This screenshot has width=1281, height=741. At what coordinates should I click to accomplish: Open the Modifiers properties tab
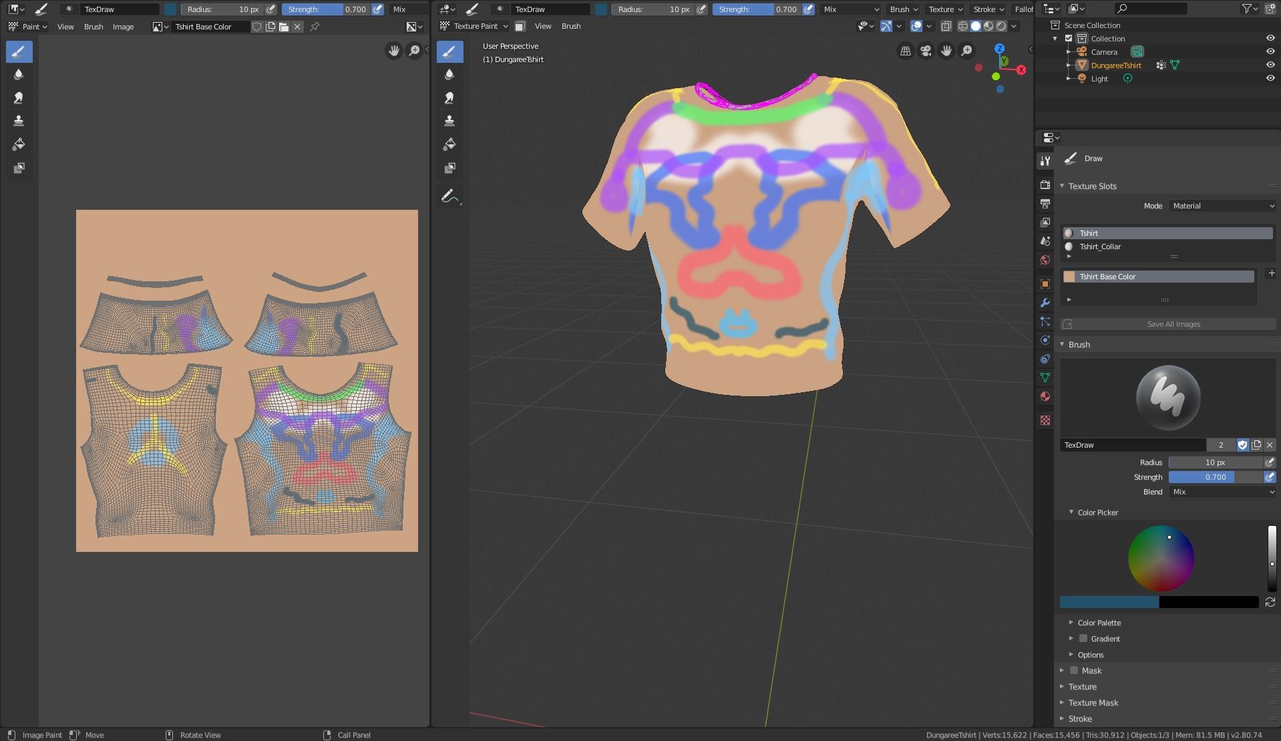1045,303
